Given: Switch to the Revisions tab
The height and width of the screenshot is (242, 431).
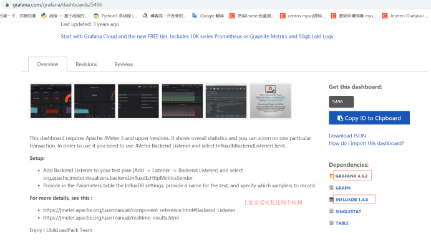Looking at the screenshot, I should coord(86,64).
